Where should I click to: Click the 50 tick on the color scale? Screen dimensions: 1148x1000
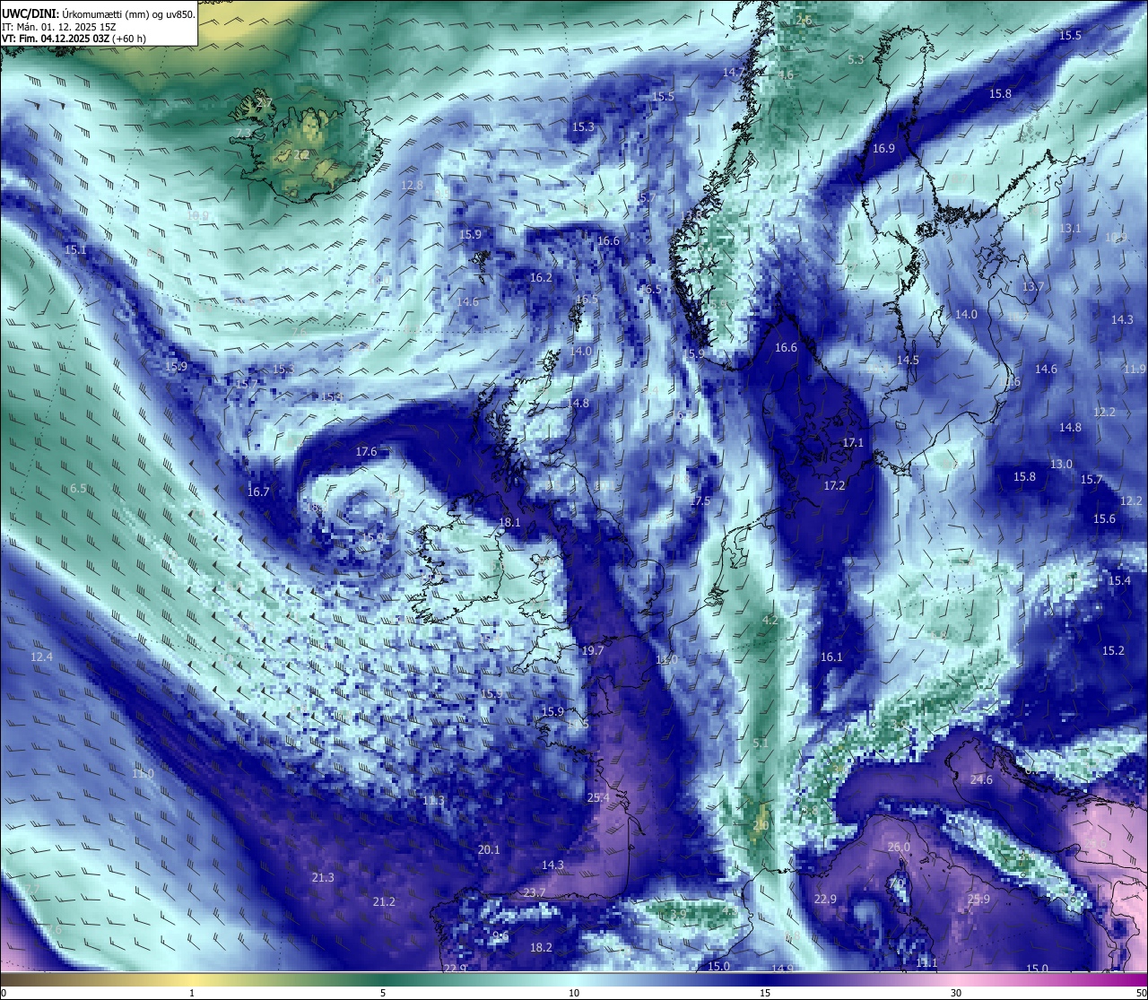tap(1140, 992)
